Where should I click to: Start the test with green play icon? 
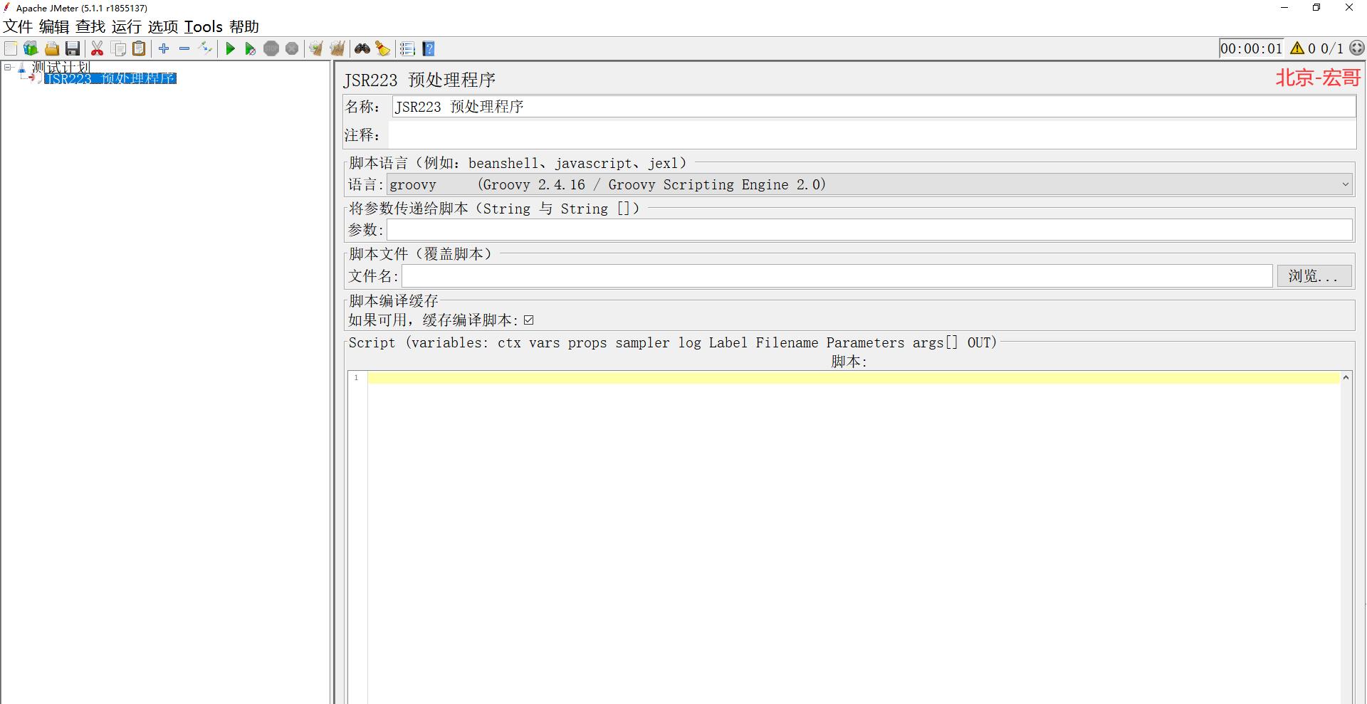pyautogui.click(x=230, y=48)
